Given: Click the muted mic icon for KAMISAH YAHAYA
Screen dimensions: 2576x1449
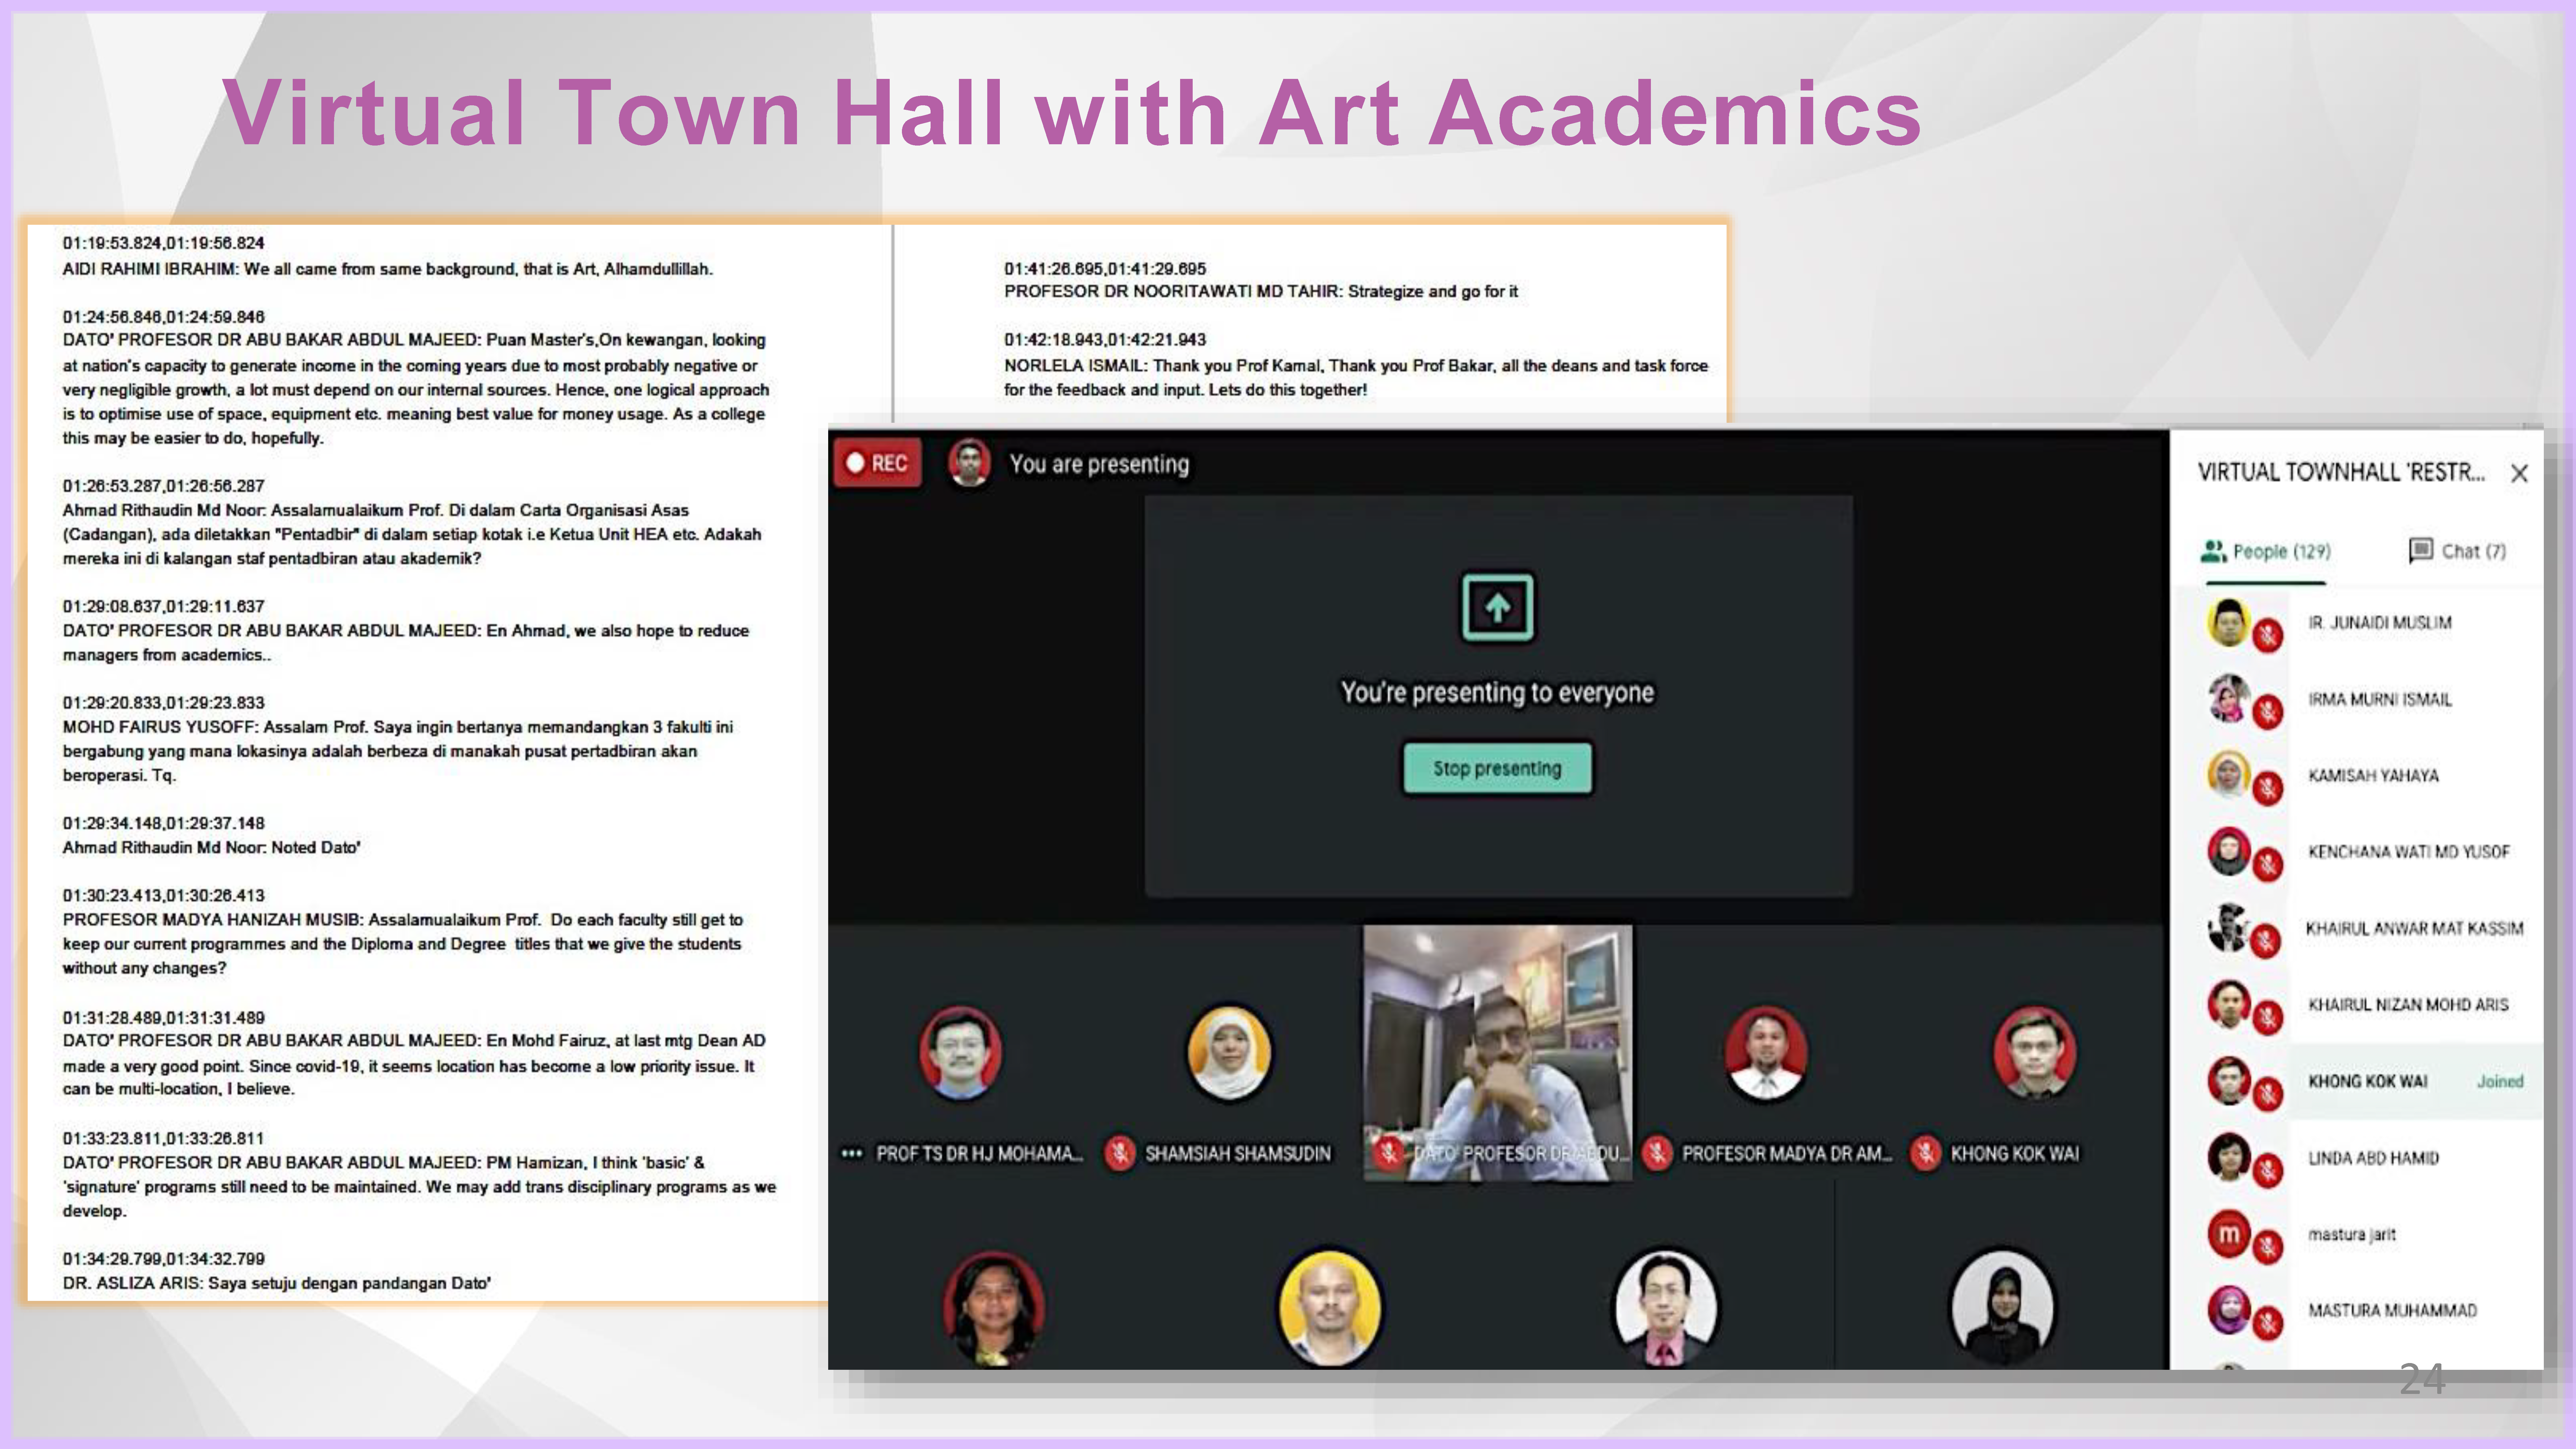Looking at the screenshot, I should [2268, 788].
